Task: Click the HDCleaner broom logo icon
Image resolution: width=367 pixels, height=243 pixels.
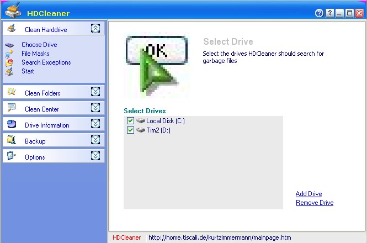Action: (13, 10)
